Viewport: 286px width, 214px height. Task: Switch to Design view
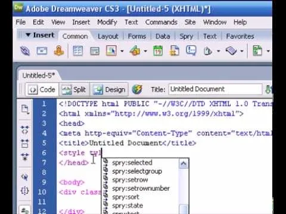(x=109, y=90)
